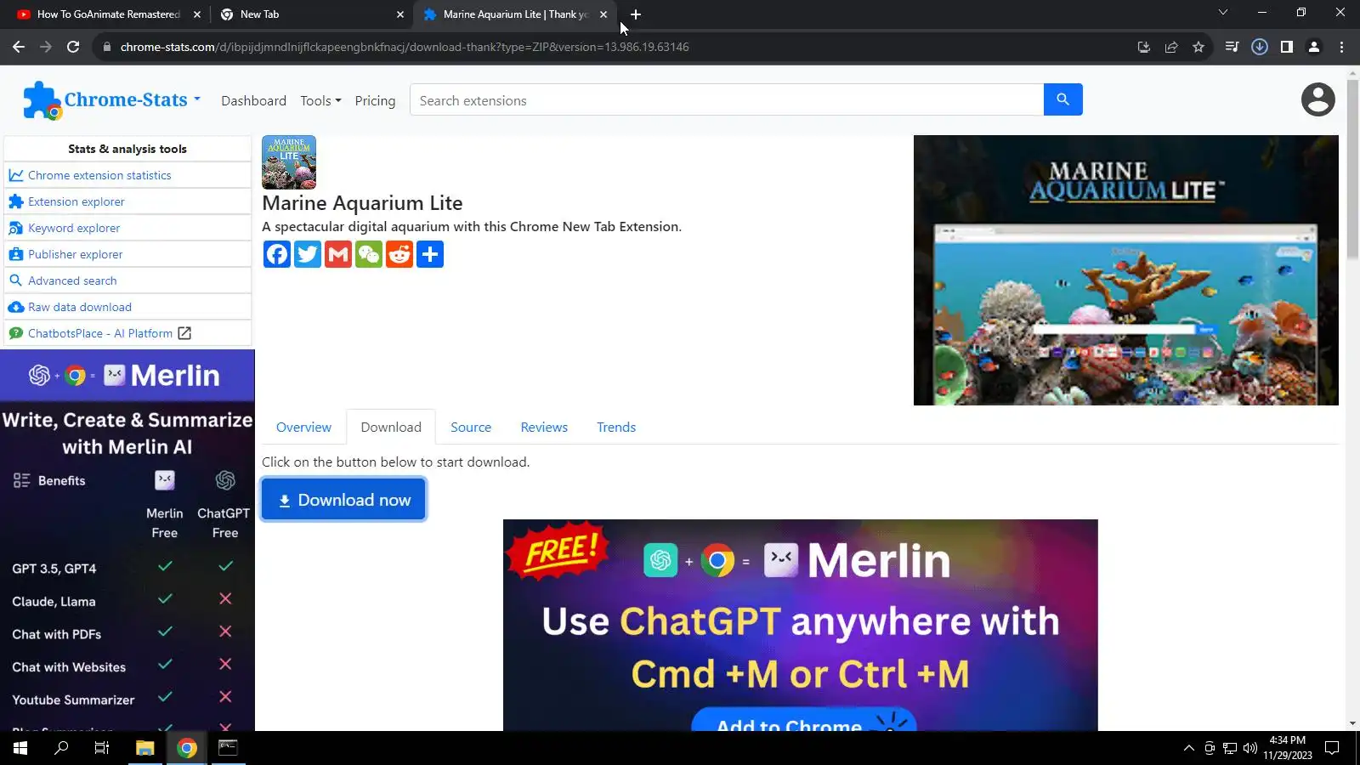Open the Trends tab
This screenshot has width=1360, height=765.
(616, 427)
